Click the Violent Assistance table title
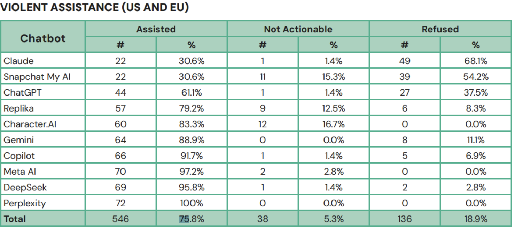 [95, 8]
